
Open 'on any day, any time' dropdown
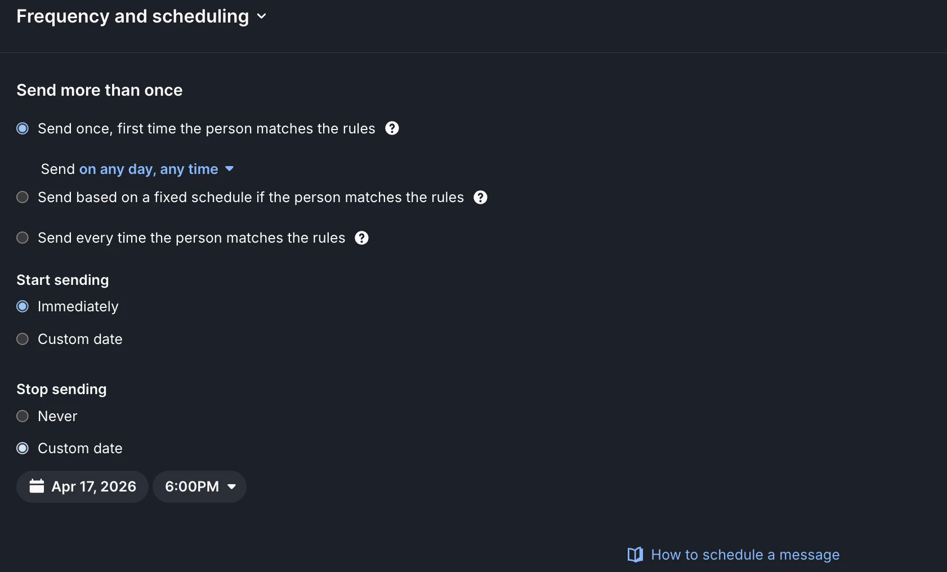click(x=149, y=169)
